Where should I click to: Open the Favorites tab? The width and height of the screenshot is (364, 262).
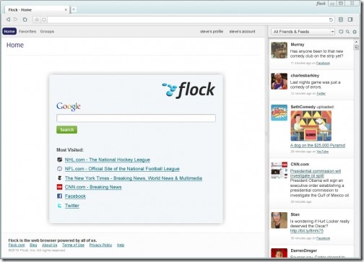[27, 32]
